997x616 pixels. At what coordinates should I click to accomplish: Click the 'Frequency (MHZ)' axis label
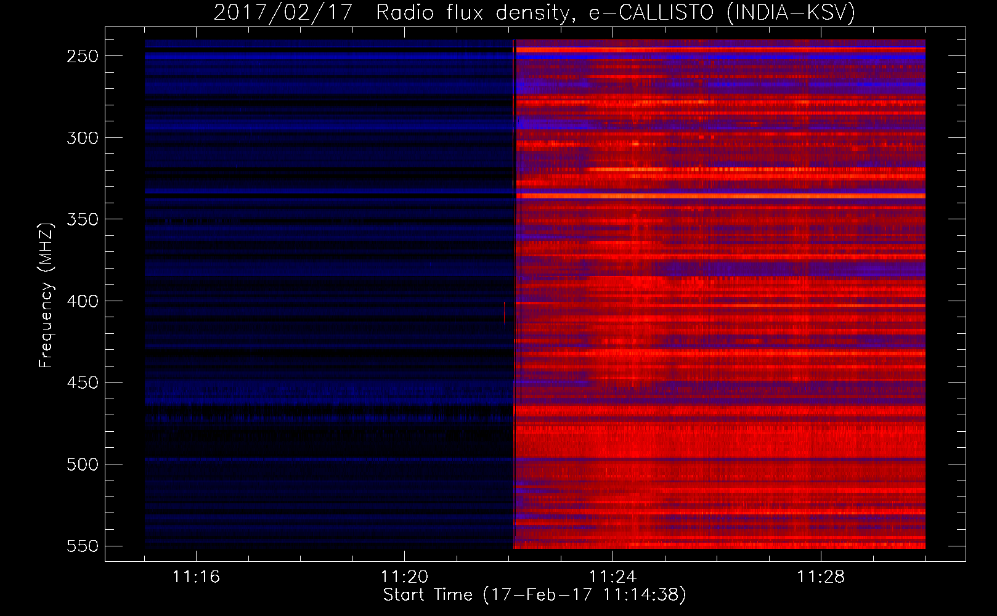[x=46, y=295]
